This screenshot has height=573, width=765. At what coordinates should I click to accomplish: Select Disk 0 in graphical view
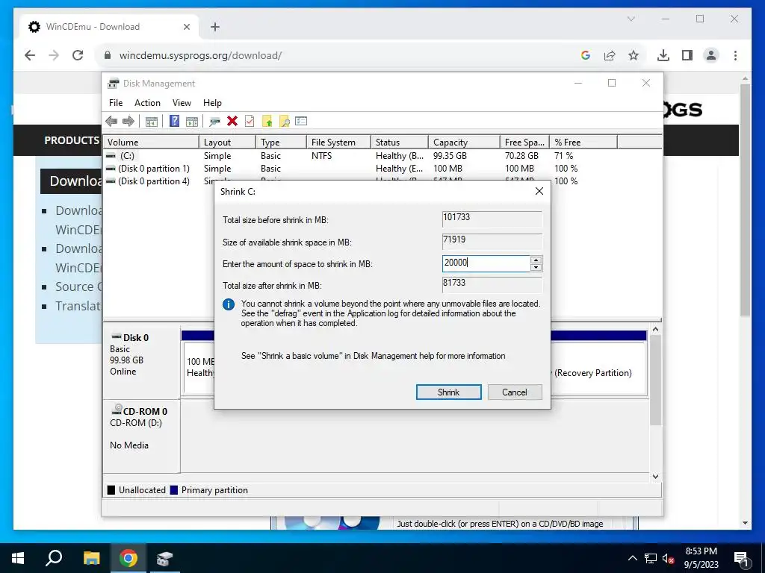(141, 363)
